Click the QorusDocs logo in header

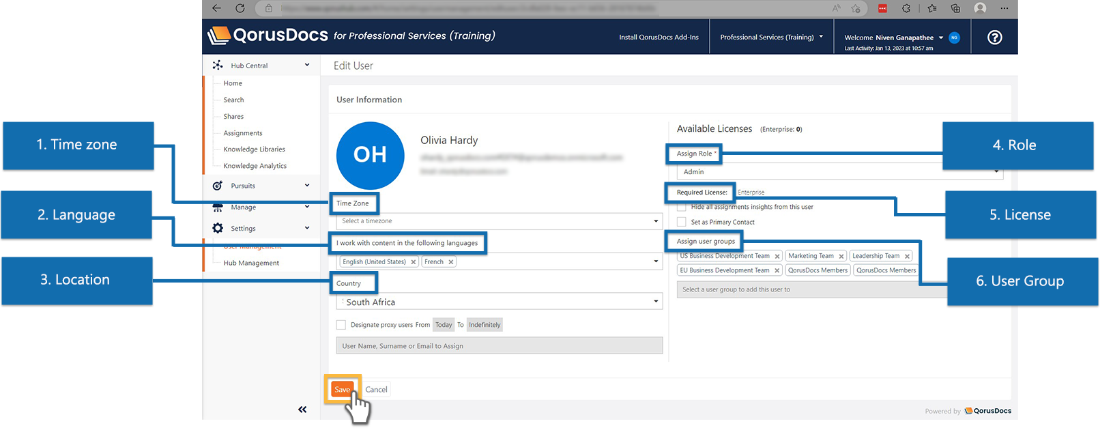268,35
